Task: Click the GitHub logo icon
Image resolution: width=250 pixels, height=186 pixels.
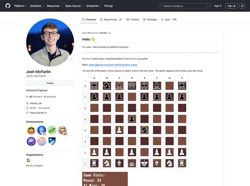Action: pyautogui.click(x=8, y=6)
